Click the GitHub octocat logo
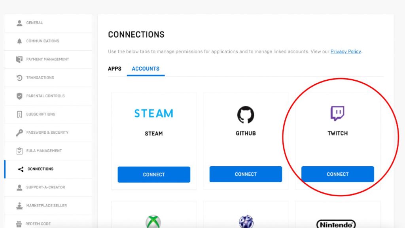This screenshot has width=405, height=228. [x=246, y=115]
